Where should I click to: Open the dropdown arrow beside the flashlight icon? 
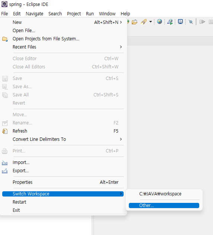click(150, 22)
